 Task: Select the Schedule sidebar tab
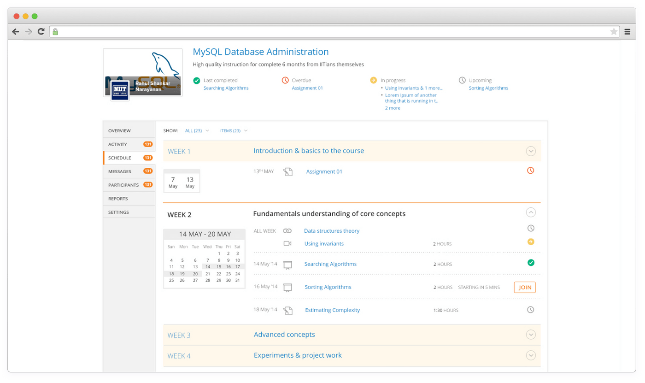[x=129, y=158]
